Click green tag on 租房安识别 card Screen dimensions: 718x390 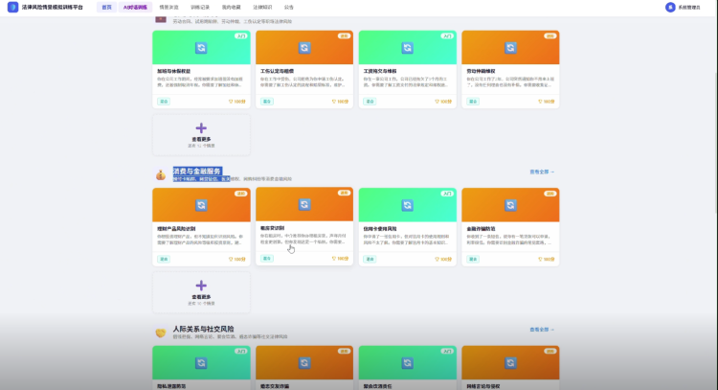tap(266, 258)
